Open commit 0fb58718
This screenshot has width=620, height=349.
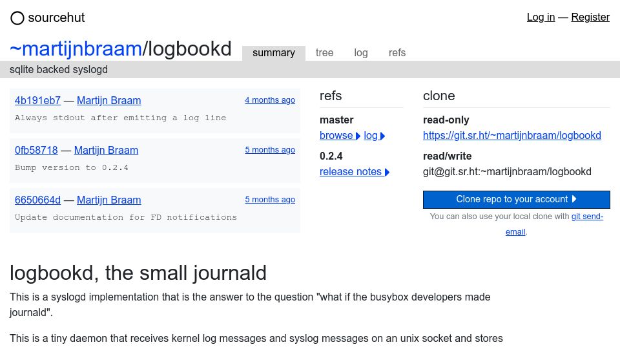36,151
